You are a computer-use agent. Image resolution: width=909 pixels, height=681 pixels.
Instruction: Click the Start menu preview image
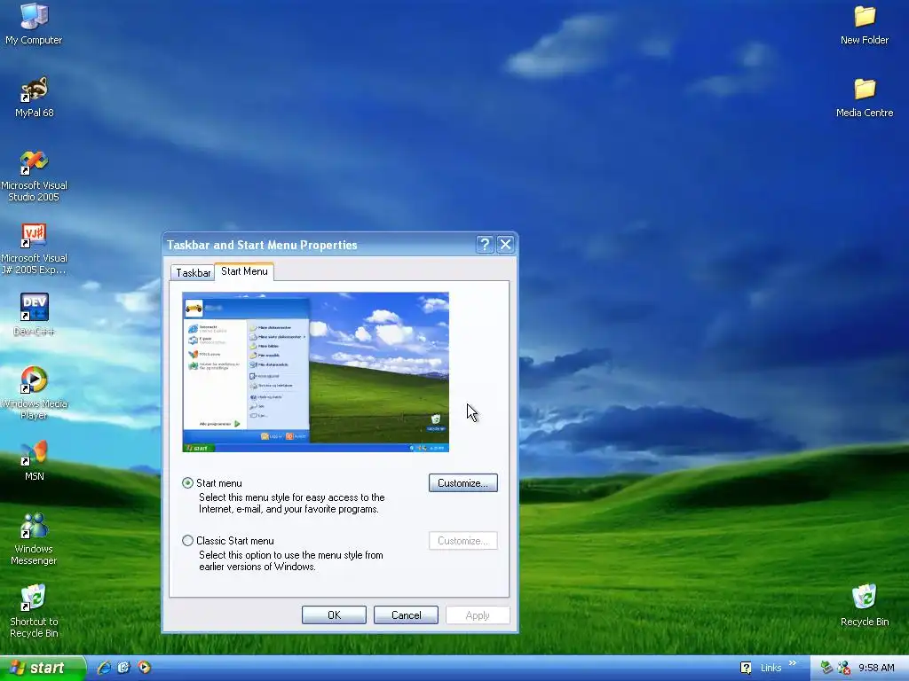[x=315, y=372]
